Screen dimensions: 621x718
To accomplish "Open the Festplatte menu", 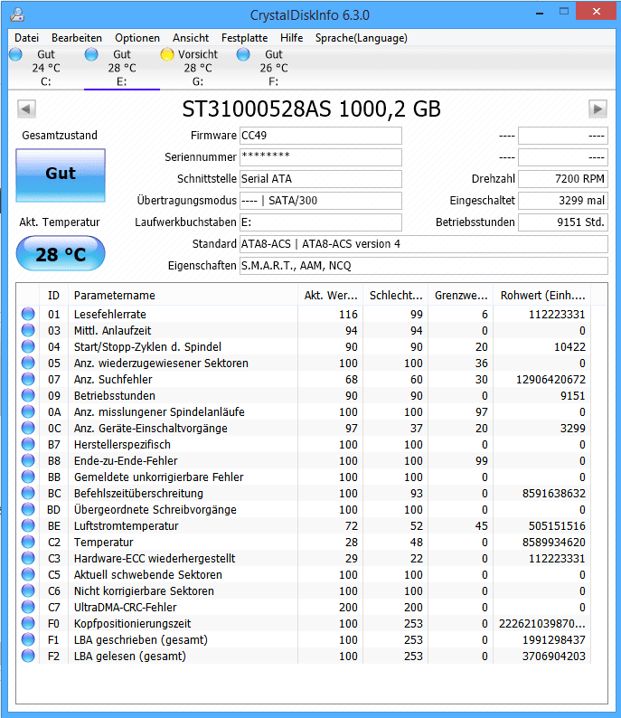I will pyautogui.click(x=244, y=38).
